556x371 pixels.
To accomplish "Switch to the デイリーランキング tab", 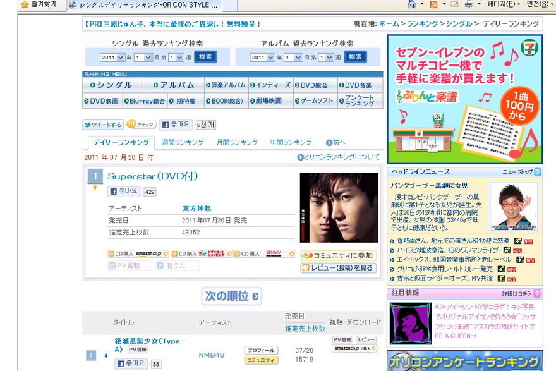I will 121,143.
